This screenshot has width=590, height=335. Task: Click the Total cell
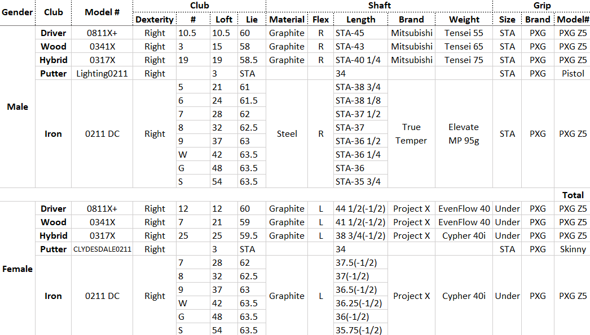click(x=573, y=195)
